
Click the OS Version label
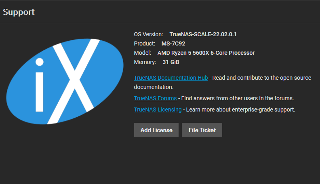click(x=148, y=34)
